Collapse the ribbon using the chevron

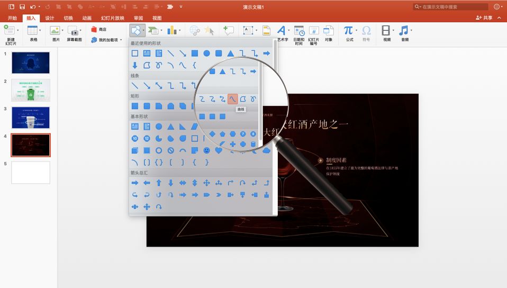point(499,18)
